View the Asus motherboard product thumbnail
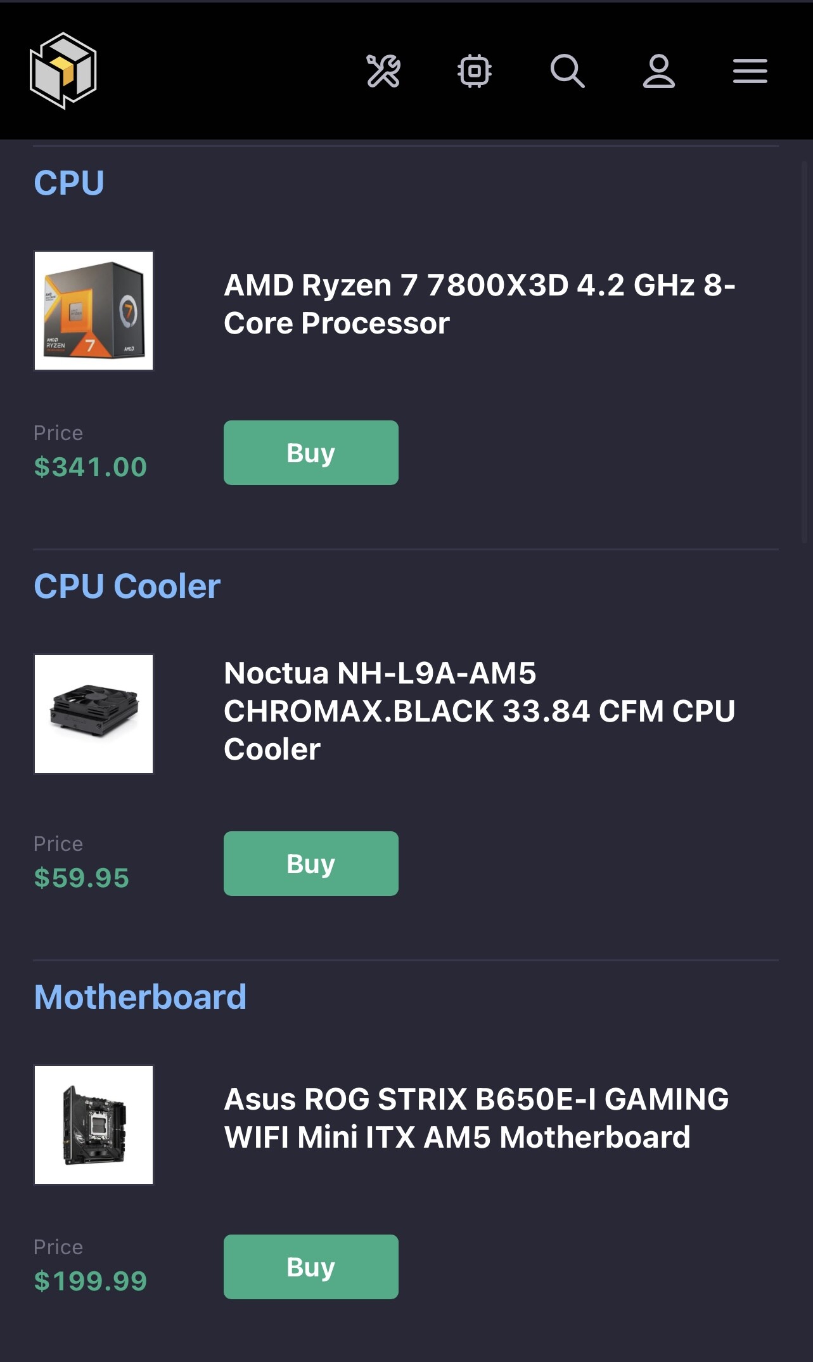Viewport: 813px width, 1362px height. (94, 1125)
